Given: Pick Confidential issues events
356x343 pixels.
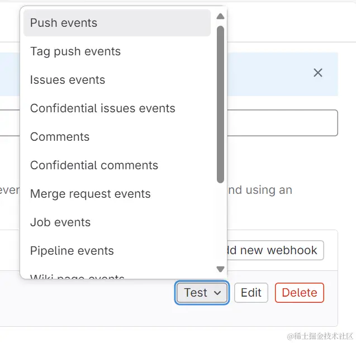Looking at the screenshot, I should pyautogui.click(x=103, y=108).
